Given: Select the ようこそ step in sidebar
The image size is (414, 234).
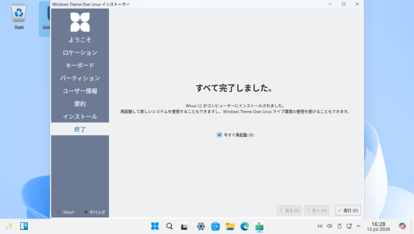Looking at the screenshot, I should coord(80,39).
